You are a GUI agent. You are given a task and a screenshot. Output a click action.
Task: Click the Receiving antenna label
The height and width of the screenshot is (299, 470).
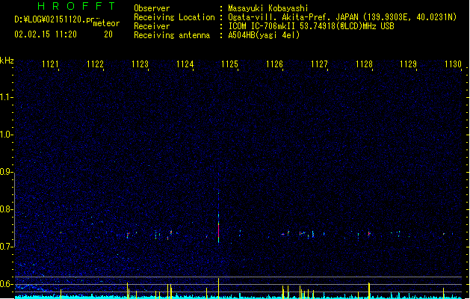[x=172, y=35]
